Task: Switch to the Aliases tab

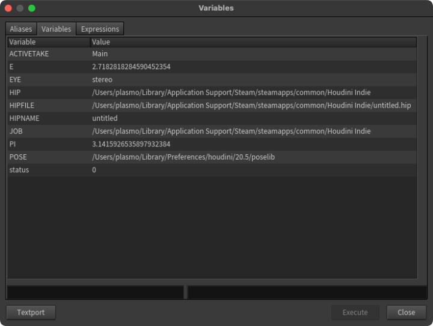Action: tap(21, 29)
